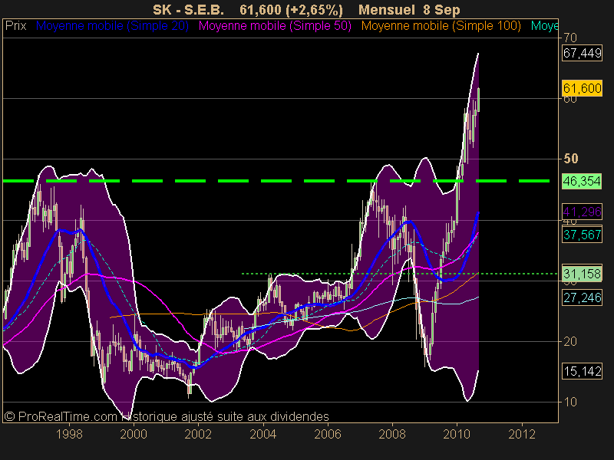Click the 15,142 lower band value label

pos(582,371)
